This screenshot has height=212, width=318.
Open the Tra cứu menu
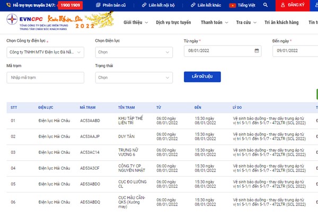243,22
